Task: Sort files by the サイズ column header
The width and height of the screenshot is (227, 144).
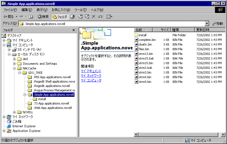Action: point(162,30)
